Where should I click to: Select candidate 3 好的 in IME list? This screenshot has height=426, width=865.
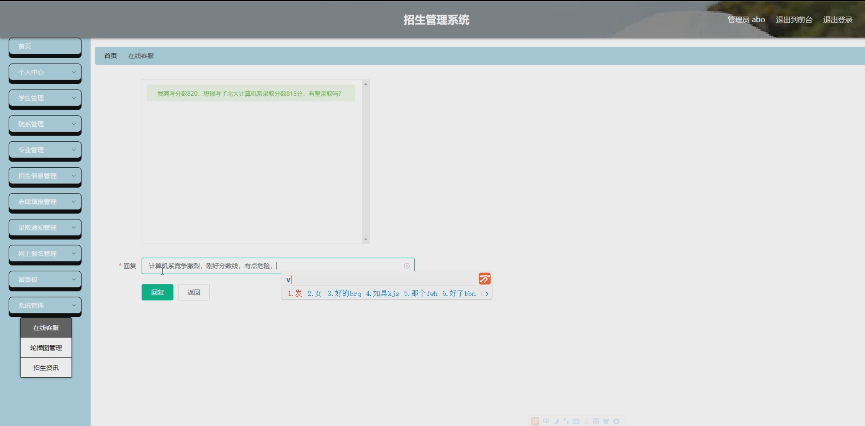[x=343, y=294]
